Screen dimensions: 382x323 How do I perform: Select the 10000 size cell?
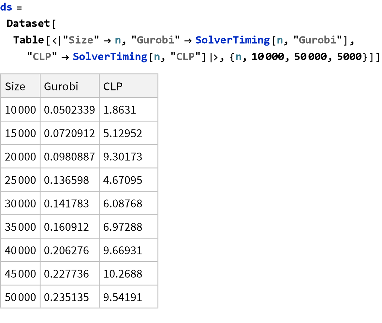[21, 110]
